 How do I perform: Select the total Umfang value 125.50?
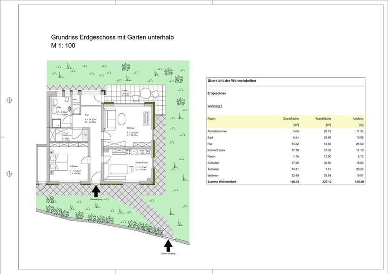point(359,182)
